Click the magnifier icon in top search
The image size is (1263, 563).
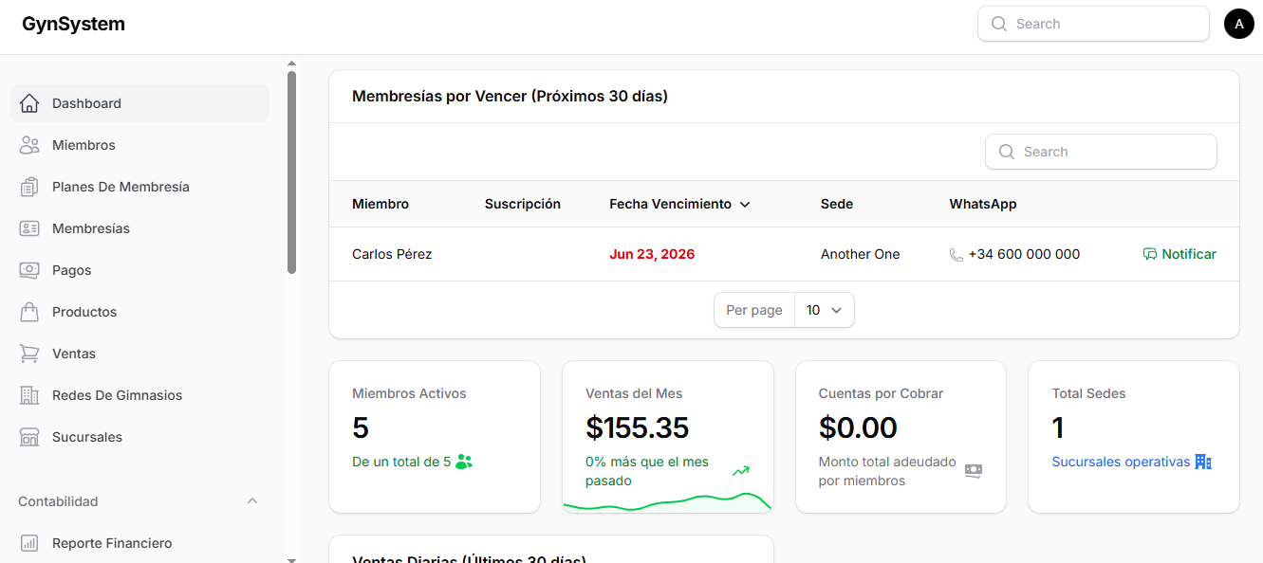pos(998,24)
